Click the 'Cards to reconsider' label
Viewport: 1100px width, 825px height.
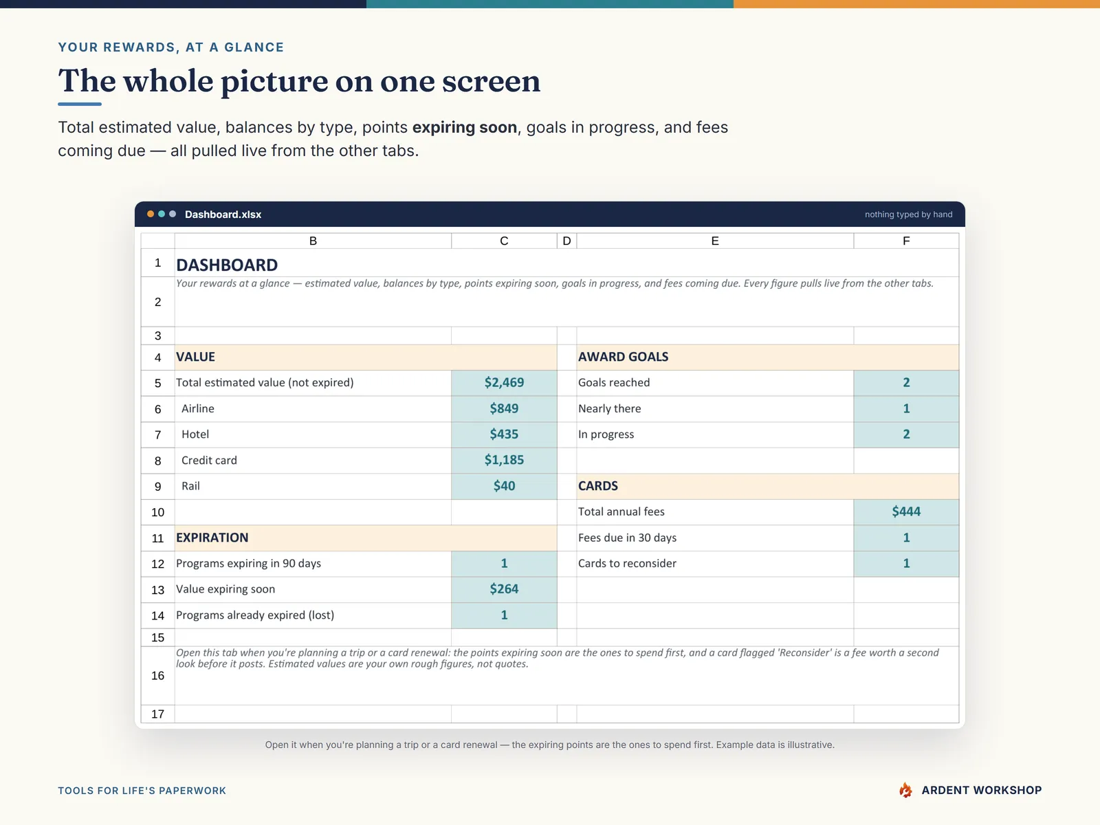[x=627, y=564]
